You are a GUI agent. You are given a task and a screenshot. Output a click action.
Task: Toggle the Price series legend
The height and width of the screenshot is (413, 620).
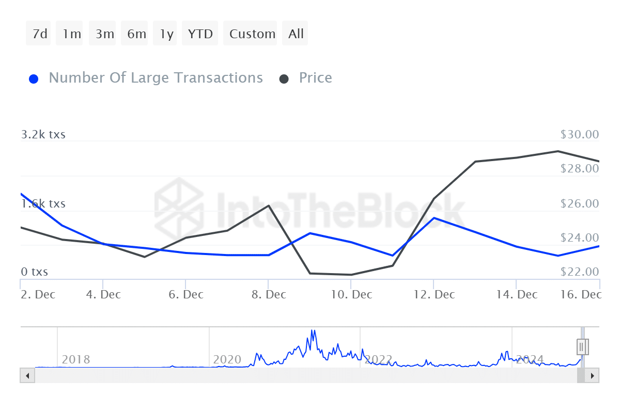point(315,78)
